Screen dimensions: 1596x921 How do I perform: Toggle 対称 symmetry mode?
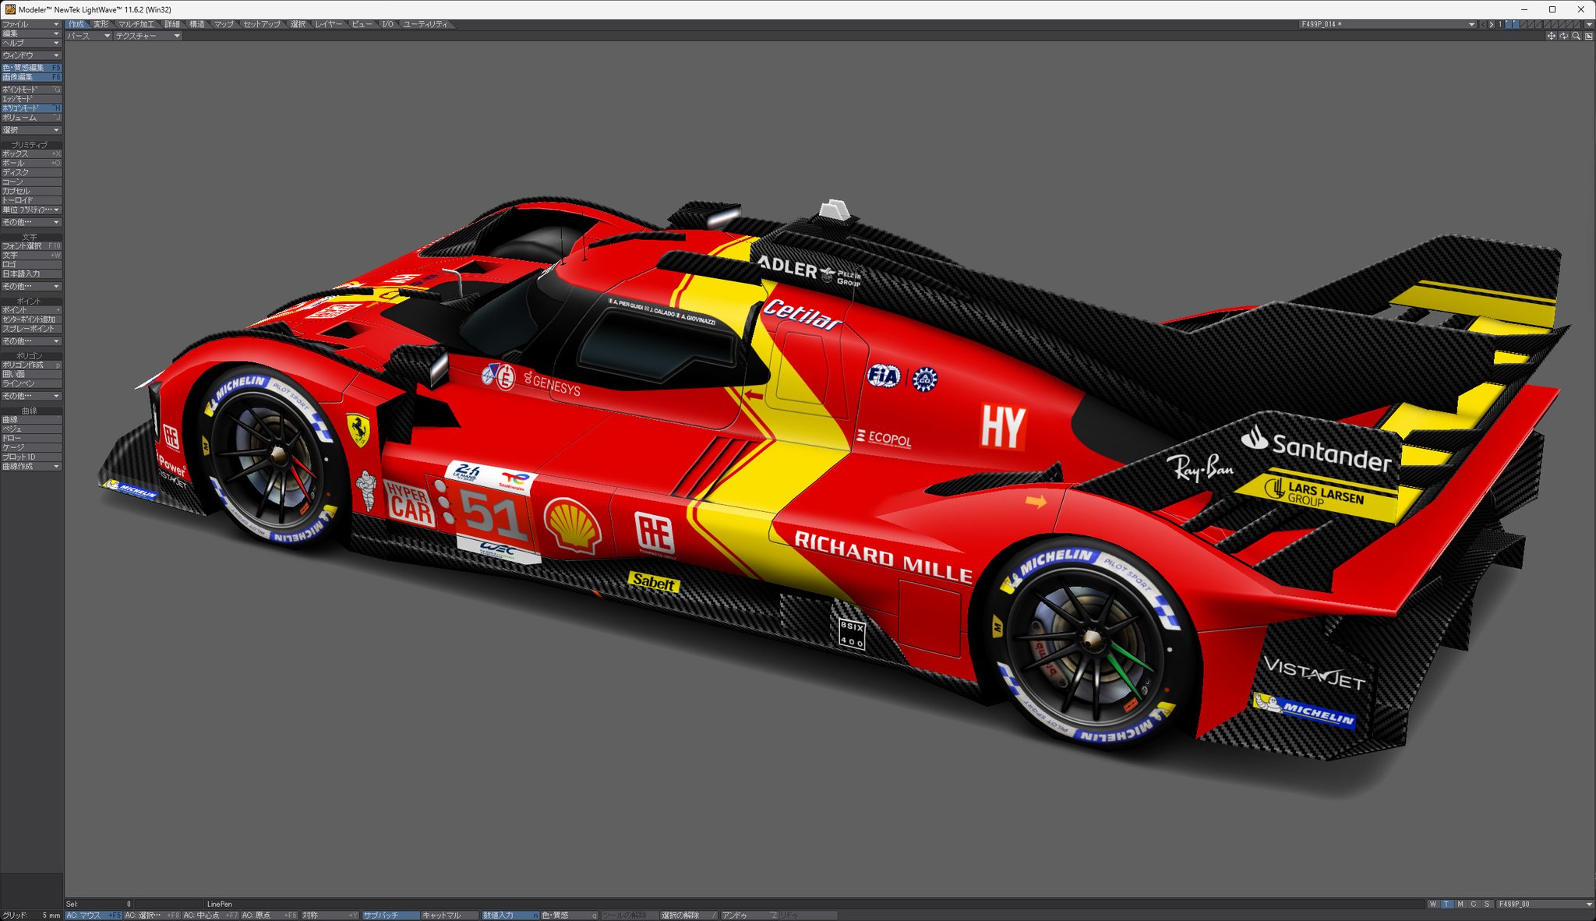330,916
